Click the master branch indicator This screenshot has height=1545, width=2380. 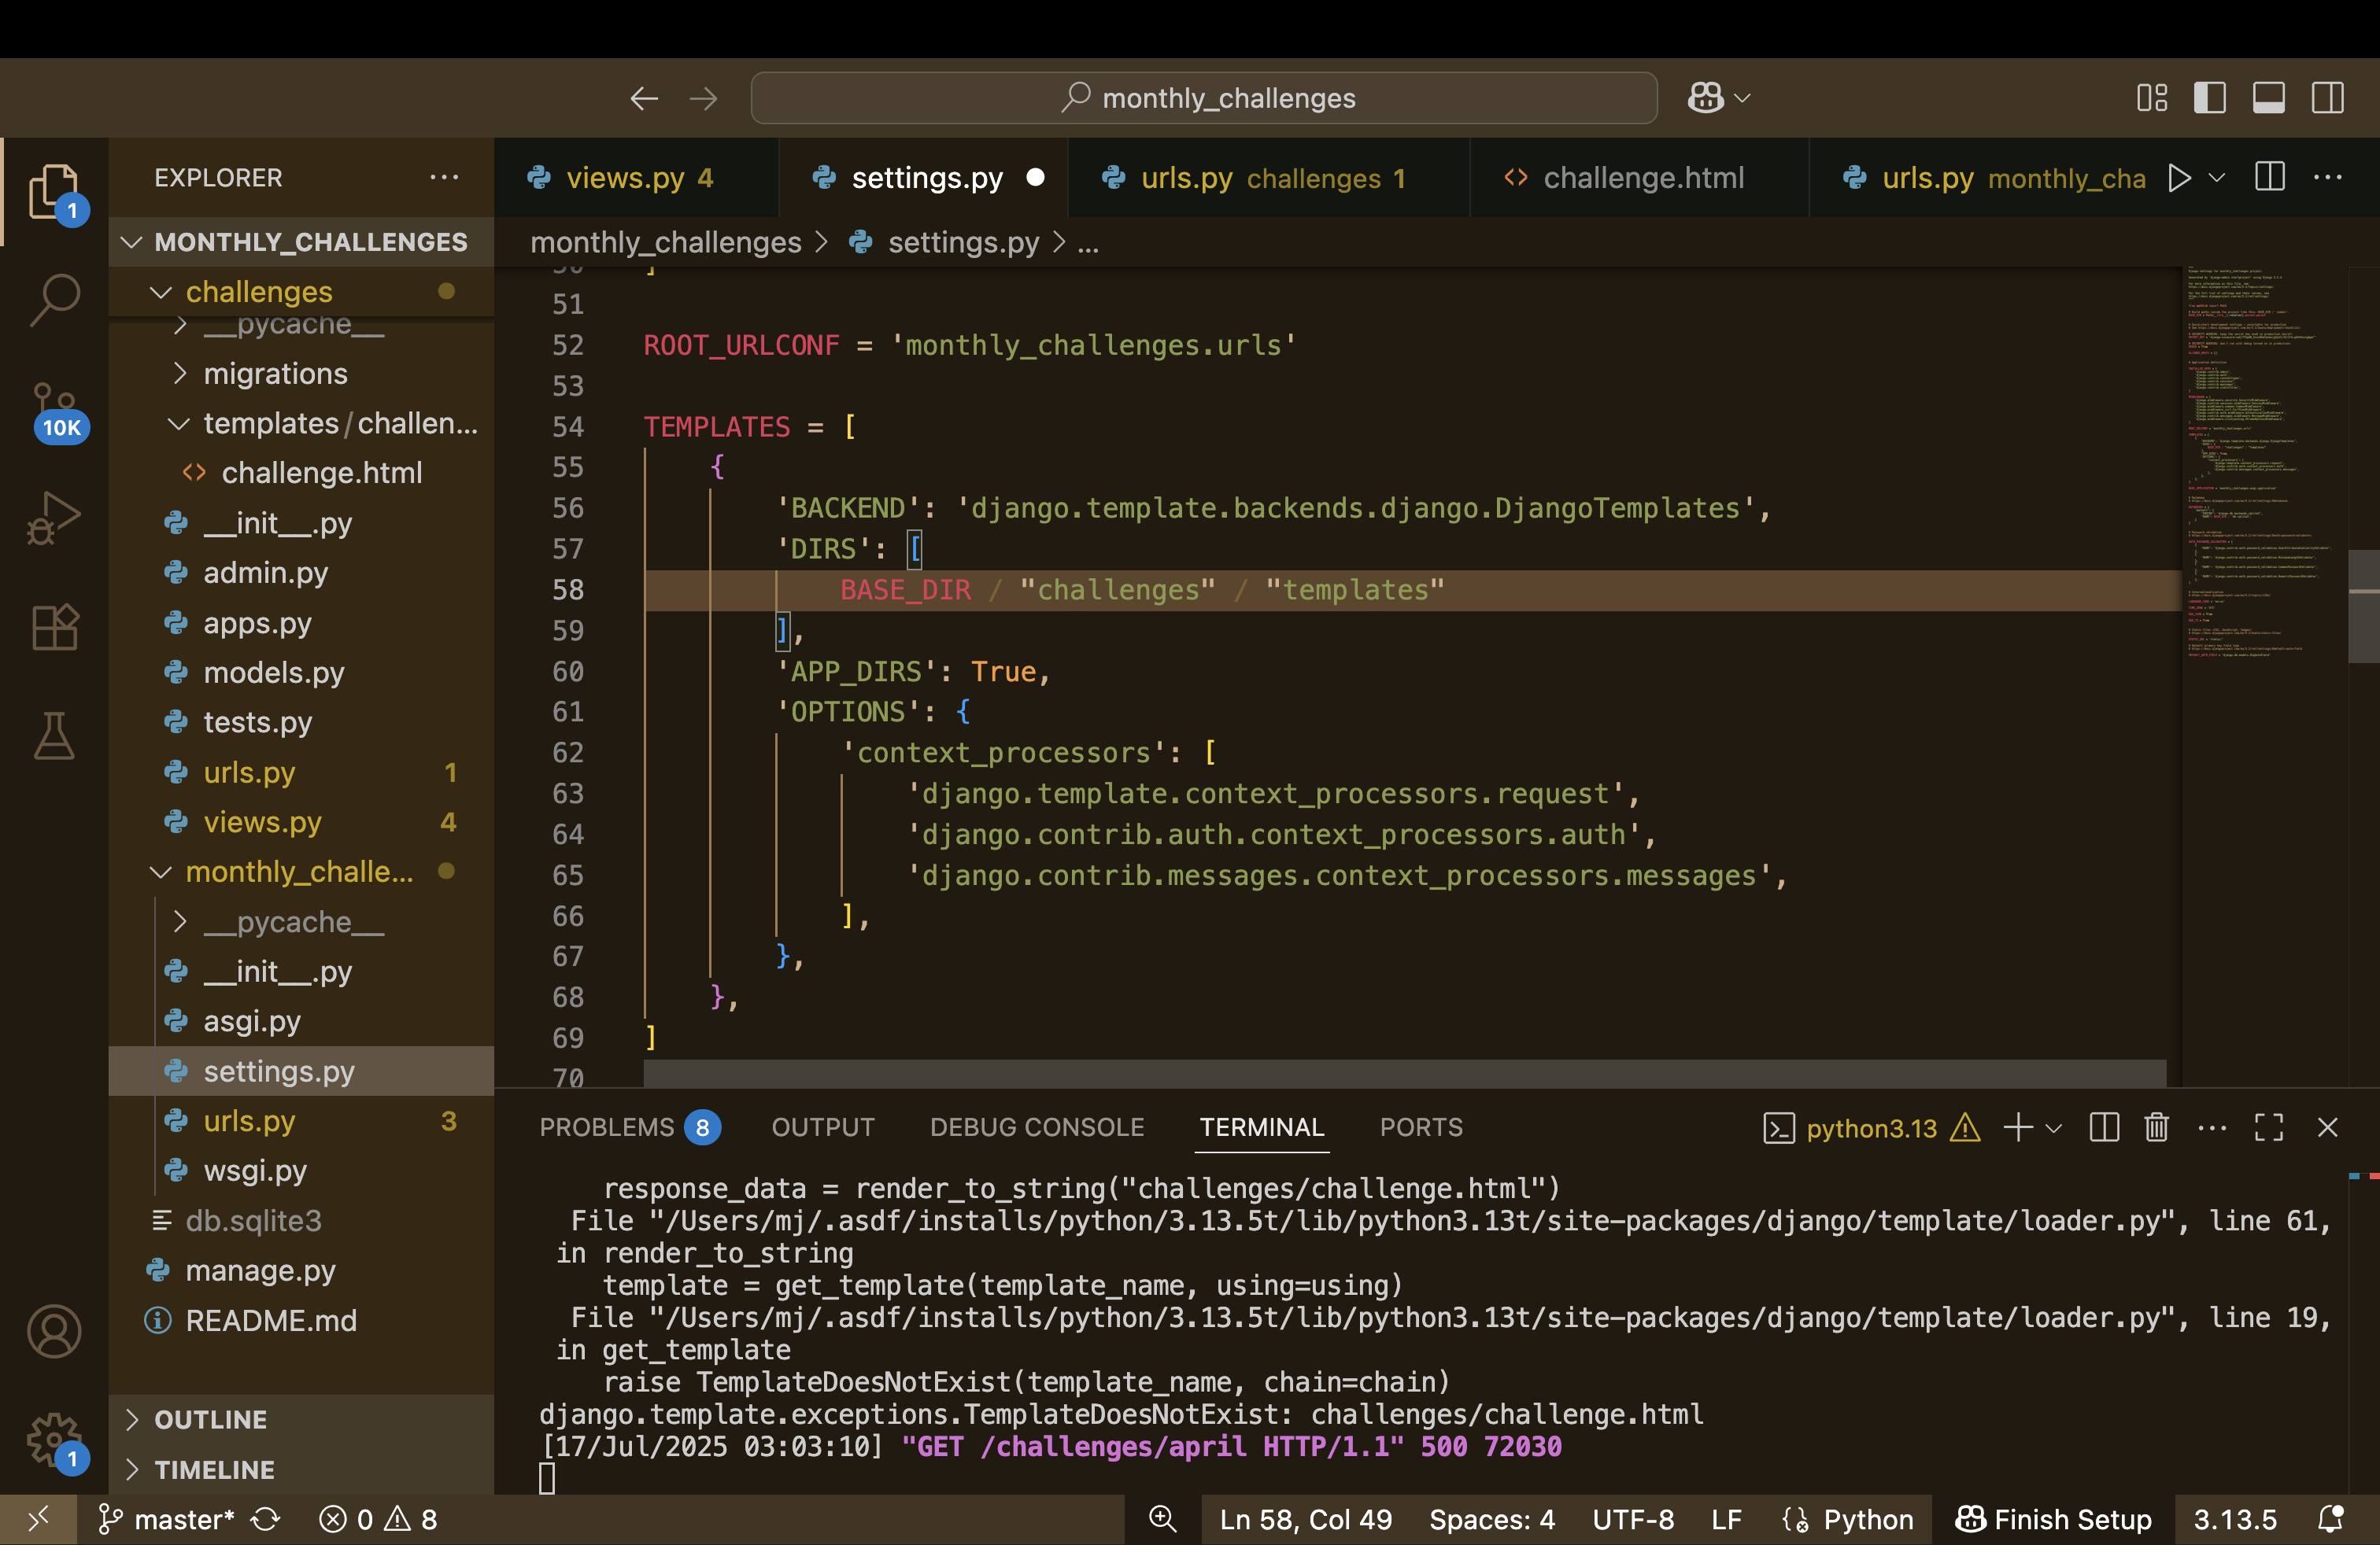click(166, 1519)
